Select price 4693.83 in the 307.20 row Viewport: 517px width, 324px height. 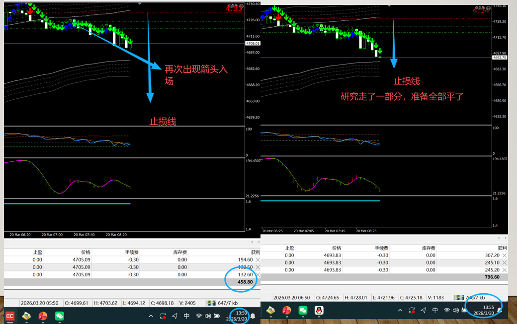[333, 255]
